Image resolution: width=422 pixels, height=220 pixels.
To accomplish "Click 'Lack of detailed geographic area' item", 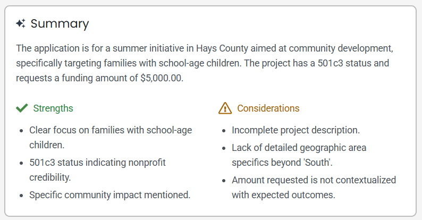I will pos(299,155).
